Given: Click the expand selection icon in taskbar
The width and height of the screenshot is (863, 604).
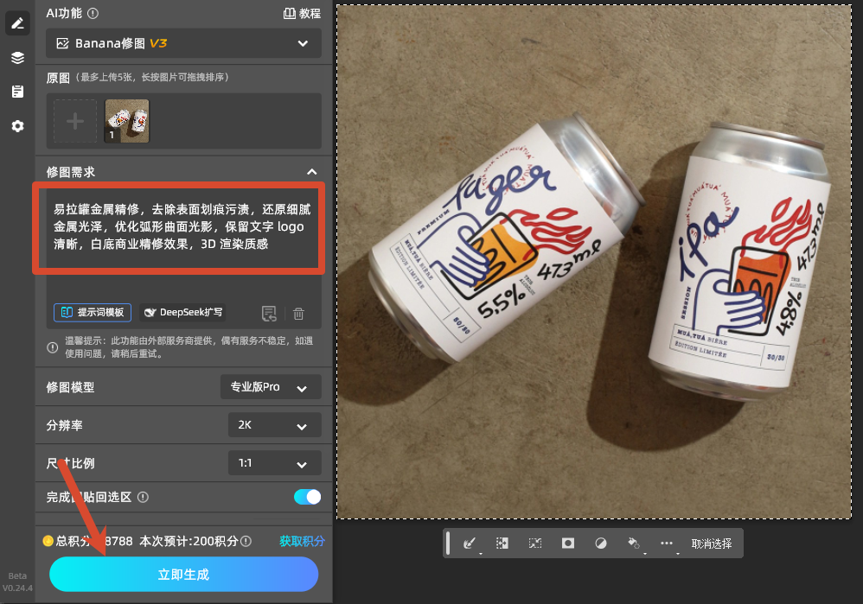Looking at the screenshot, I should [x=502, y=544].
